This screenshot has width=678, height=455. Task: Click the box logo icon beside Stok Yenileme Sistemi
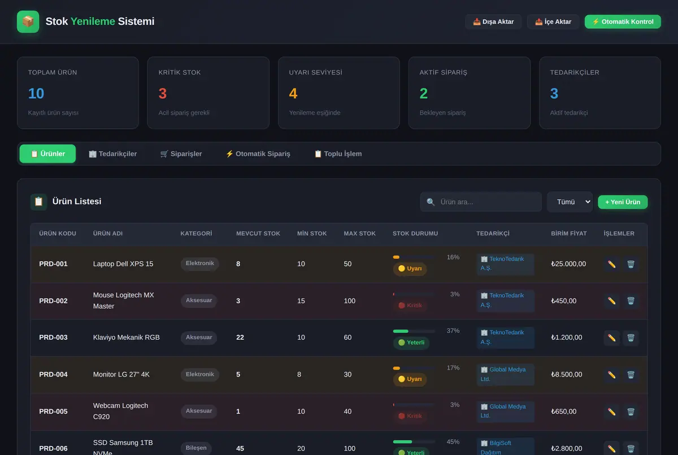tap(28, 21)
